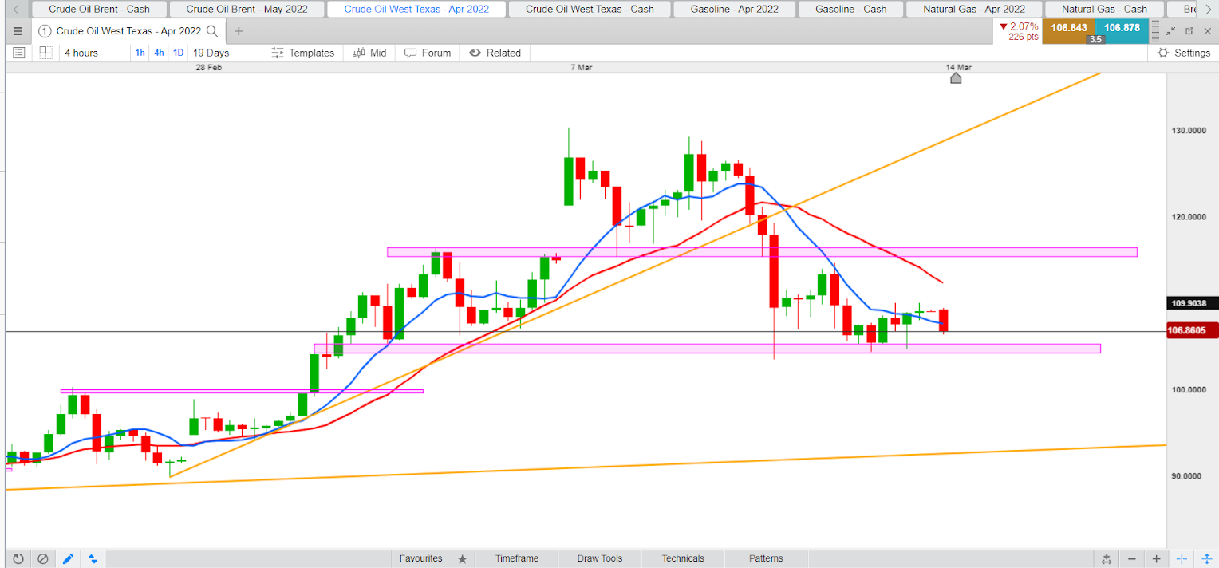
Task: Toggle the 1D timeframe button
Action: (178, 53)
